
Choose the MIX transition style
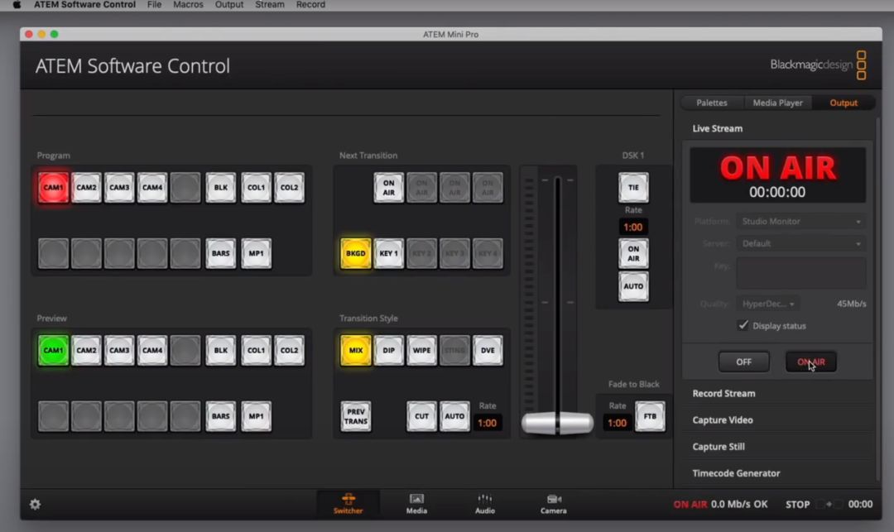coord(356,350)
